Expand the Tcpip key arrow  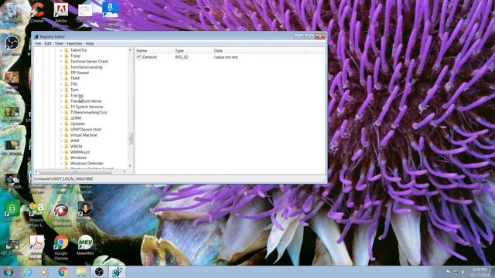click(x=61, y=56)
